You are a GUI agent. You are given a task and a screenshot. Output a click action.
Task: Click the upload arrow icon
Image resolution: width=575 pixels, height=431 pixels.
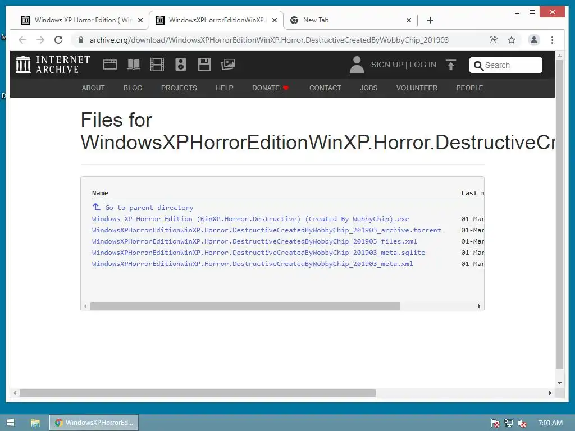click(451, 65)
